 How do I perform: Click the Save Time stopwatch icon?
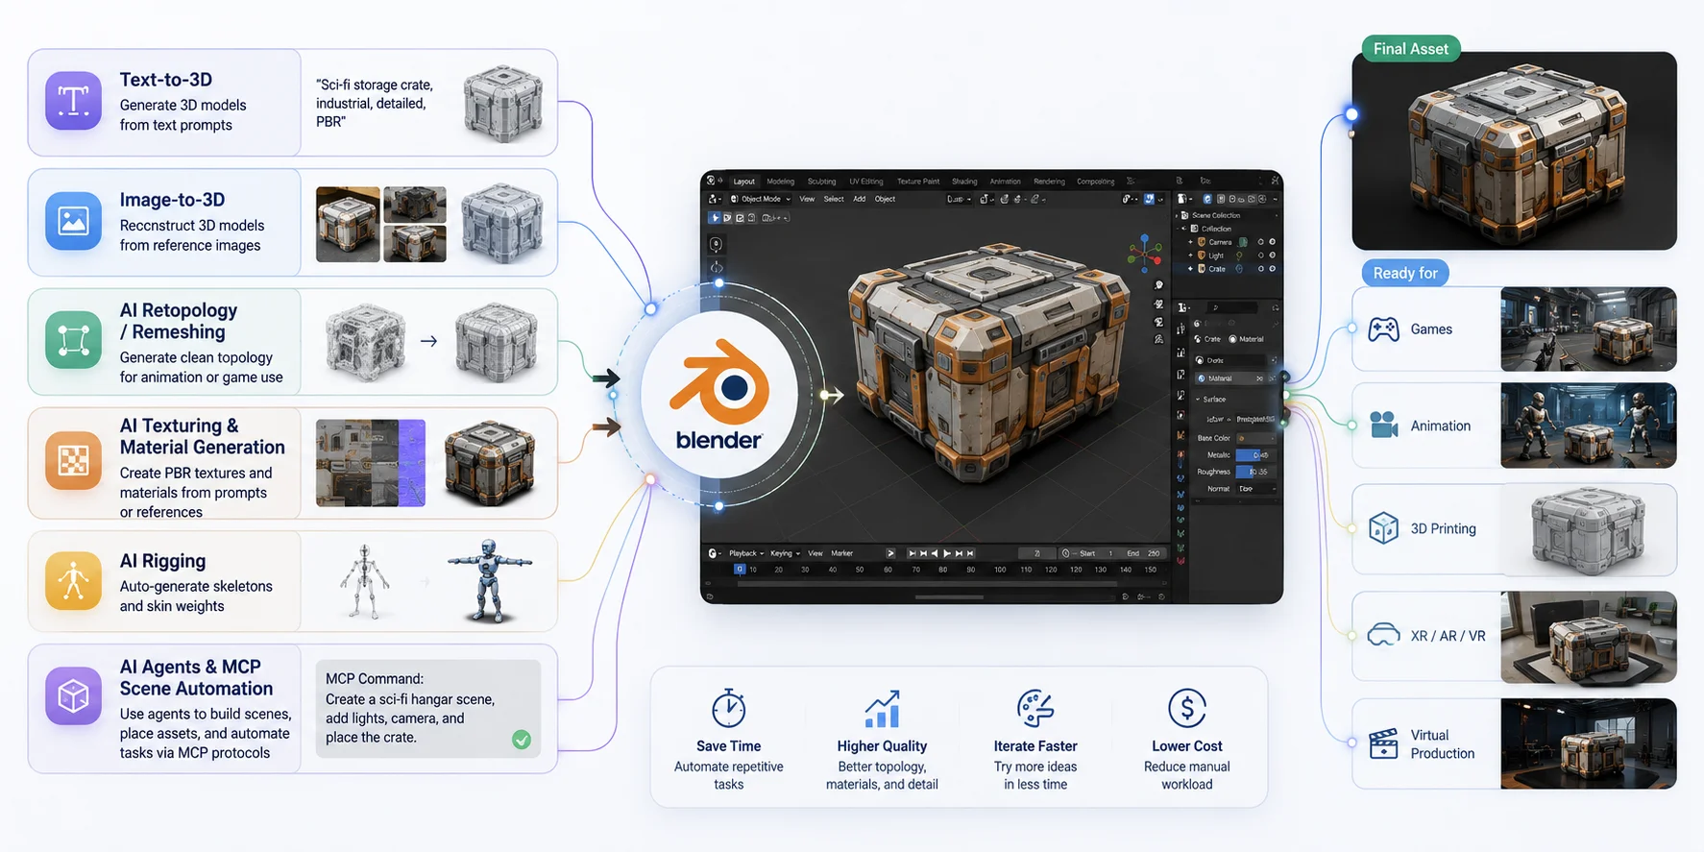pyautogui.click(x=729, y=708)
